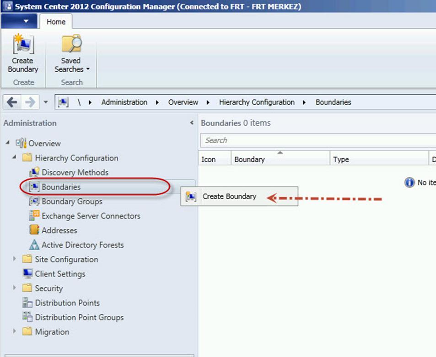
Task: Open Distribution Point Groups node
Action: click(x=79, y=317)
